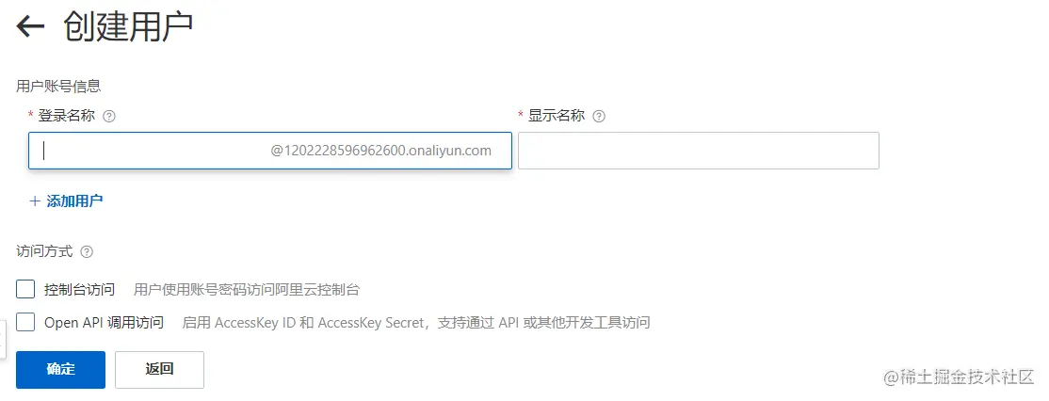
Task: Click the 返回 button
Action: [x=159, y=370]
